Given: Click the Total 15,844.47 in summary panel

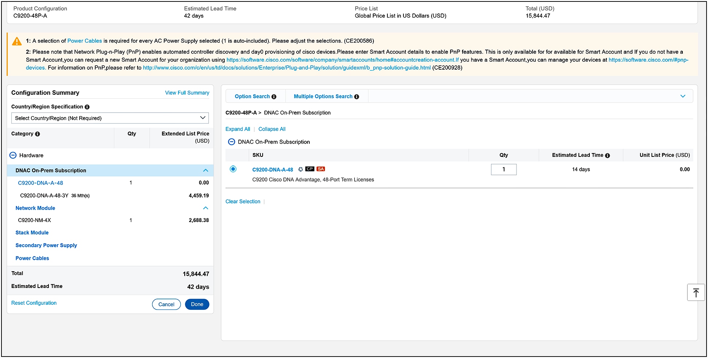Looking at the screenshot, I should click(x=196, y=274).
